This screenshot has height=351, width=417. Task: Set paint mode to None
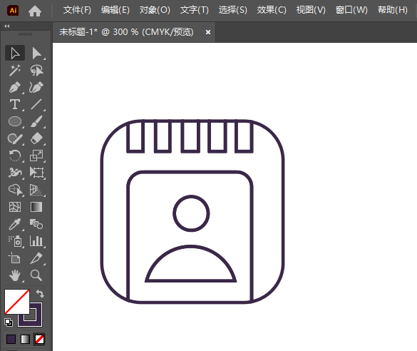point(40,340)
